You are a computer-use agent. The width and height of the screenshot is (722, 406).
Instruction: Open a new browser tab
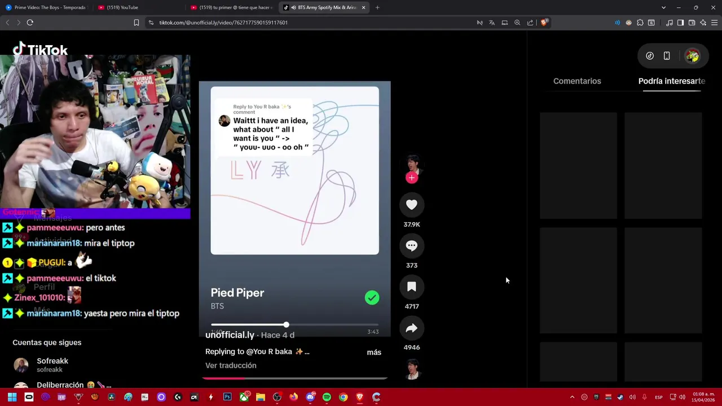[377, 7]
